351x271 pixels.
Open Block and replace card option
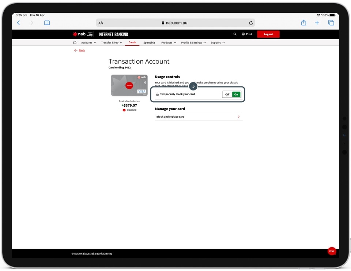click(x=199, y=117)
